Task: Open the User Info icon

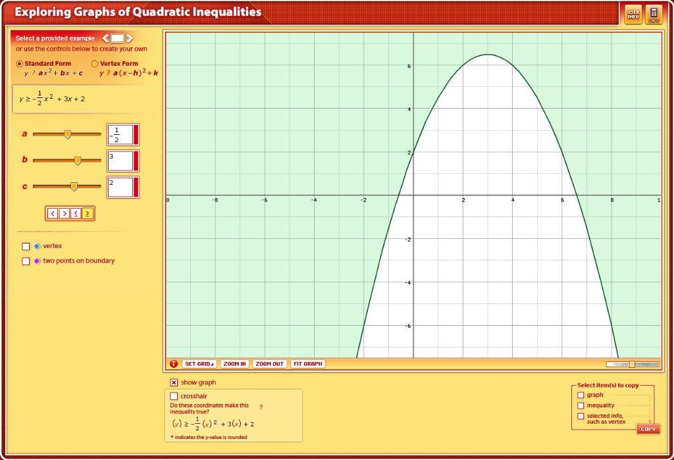Action: (x=633, y=14)
